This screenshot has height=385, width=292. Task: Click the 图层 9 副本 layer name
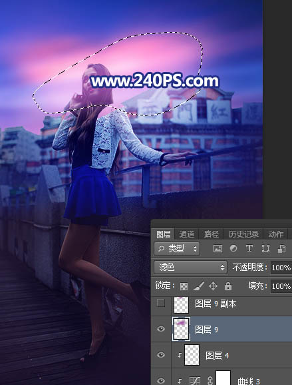click(x=216, y=304)
